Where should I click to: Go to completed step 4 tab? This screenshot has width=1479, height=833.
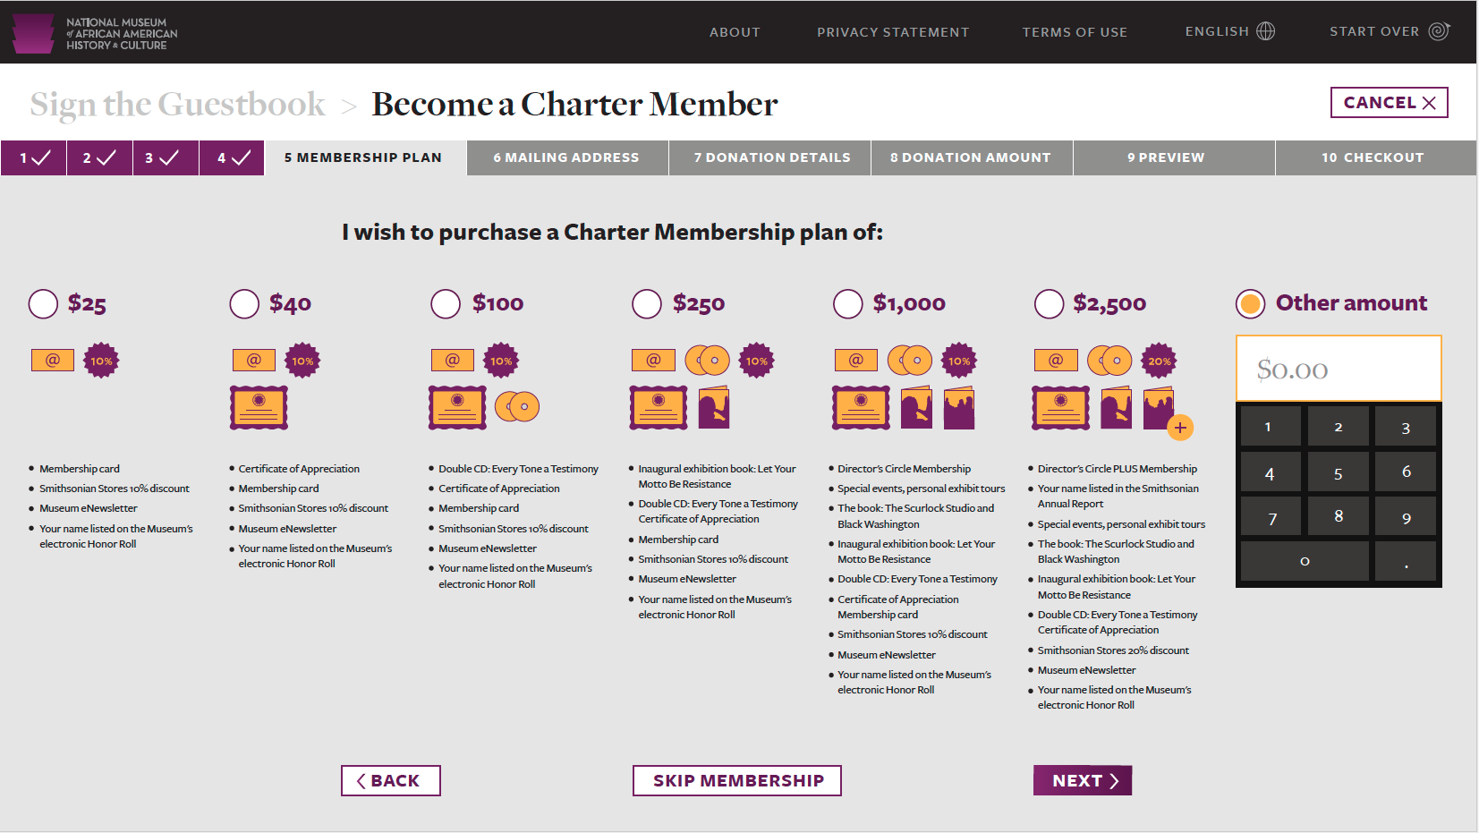pyautogui.click(x=232, y=157)
